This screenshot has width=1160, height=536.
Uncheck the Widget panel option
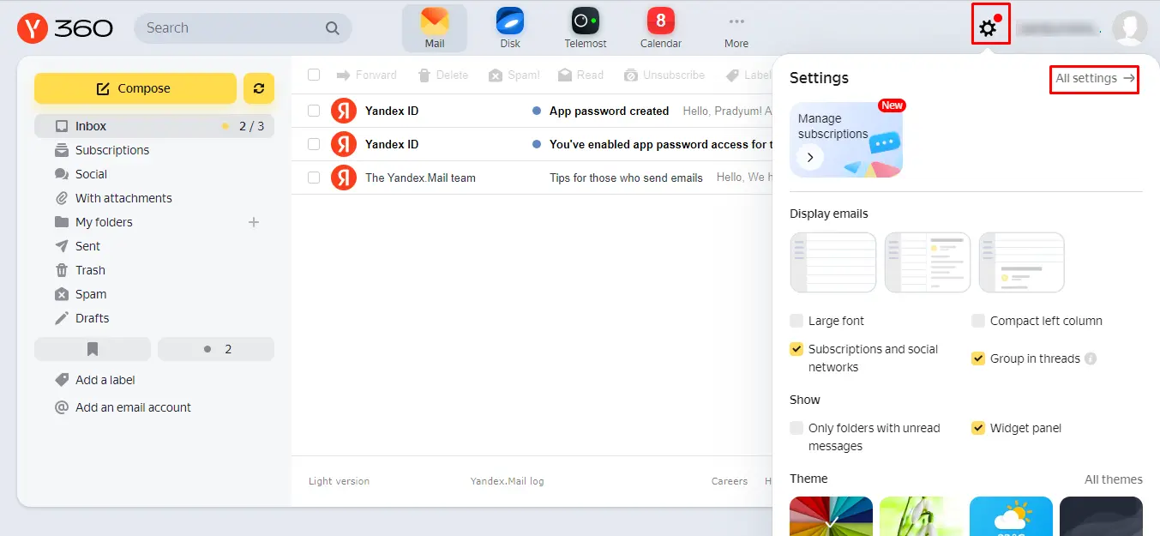pos(978,428)
